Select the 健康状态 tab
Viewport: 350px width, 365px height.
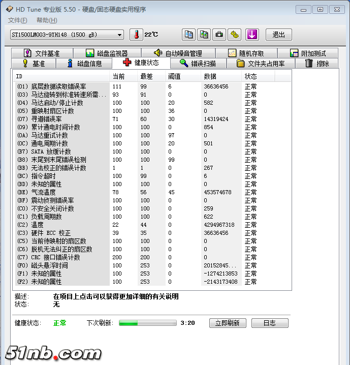(x=141, y=63)
